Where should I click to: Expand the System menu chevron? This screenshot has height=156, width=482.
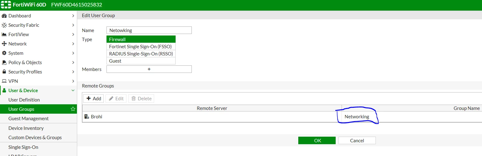point(73,53)
